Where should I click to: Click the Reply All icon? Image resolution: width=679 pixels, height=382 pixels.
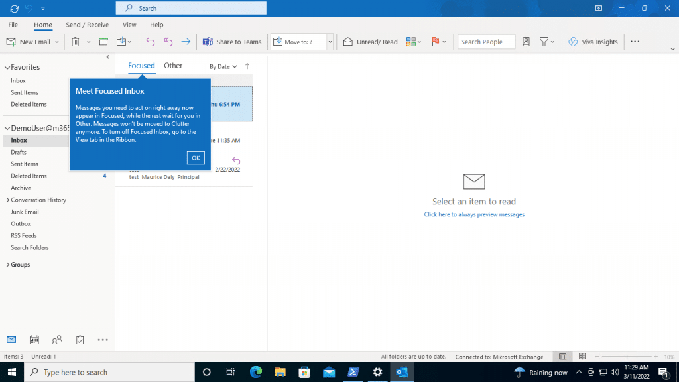[168, 42]
